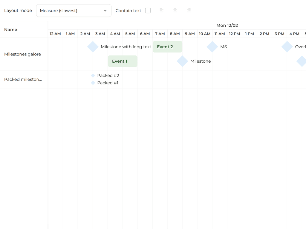Image resolution: width=306 pixels, height=229 pixels.
Task: Click the Layout mode dropdown arrow
Action: pyautogui.click(x=105, y=11)
